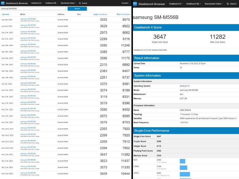Open the model link in the 2973 score row
This screenshot has height=179, width=239.
(x=28, y=31)
